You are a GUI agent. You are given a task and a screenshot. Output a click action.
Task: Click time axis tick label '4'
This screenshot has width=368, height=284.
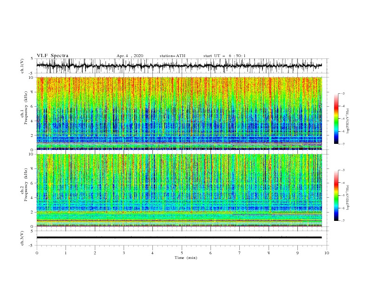point(152,253)
